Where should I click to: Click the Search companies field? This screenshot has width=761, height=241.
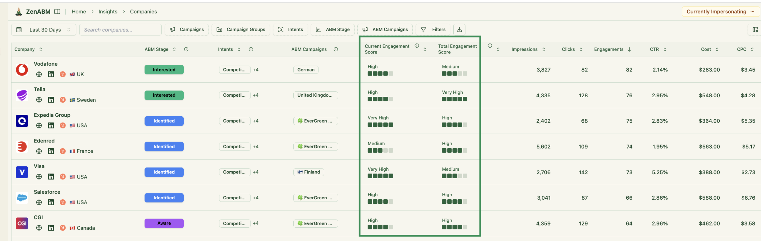point(120,29)
